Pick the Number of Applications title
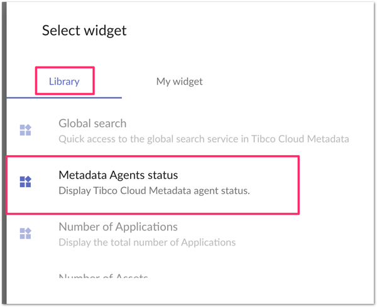The image size is (377, 307). (118, 227)
